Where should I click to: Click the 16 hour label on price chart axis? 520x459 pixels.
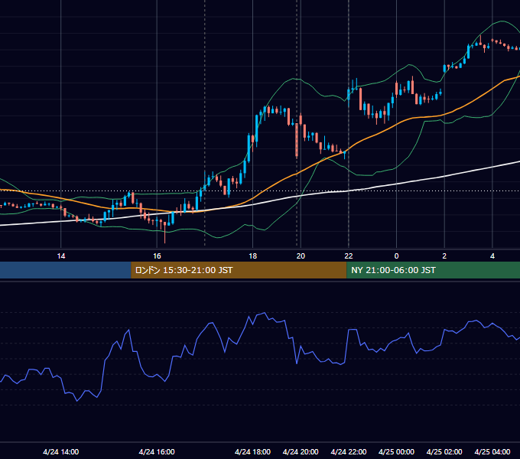(x=157, y=256)
